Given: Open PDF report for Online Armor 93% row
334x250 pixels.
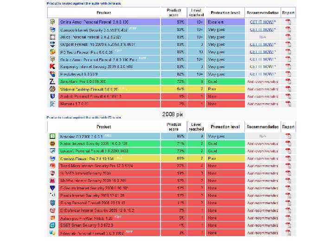Looking at the screenshot, I should pyautogui.click(x=288, y=22).
